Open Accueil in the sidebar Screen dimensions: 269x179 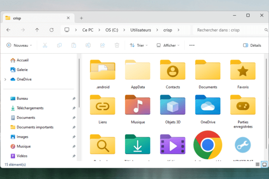[x=19, y=60]
